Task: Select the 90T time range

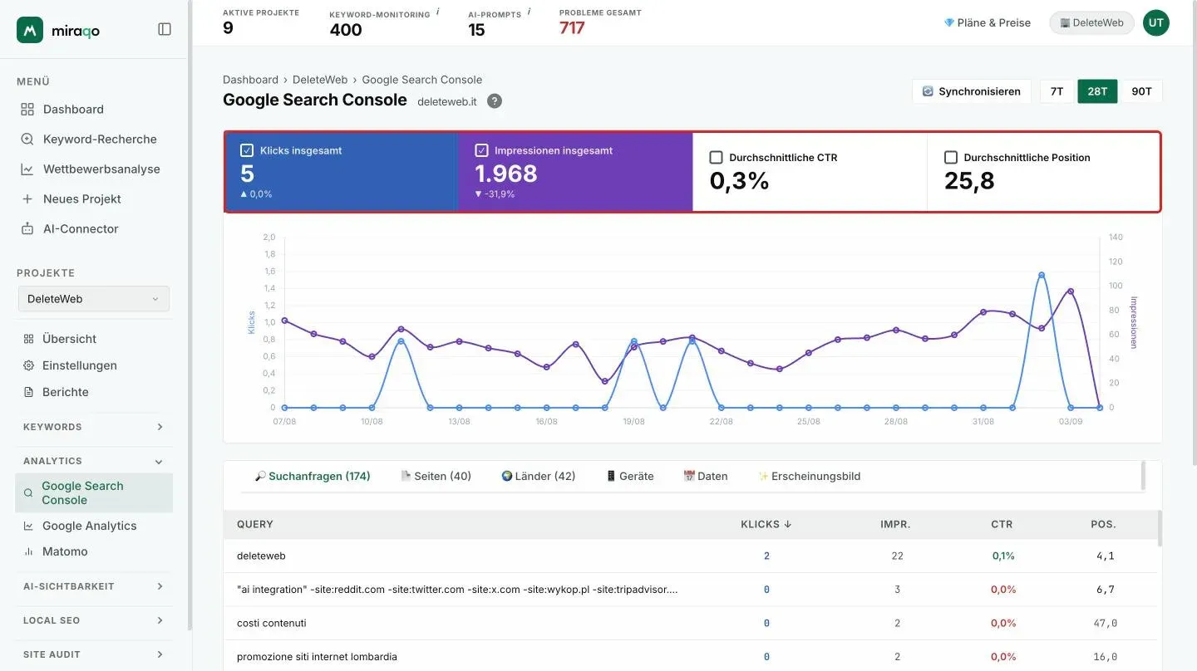Action: pyautogui.click(x=1141, y=91)
